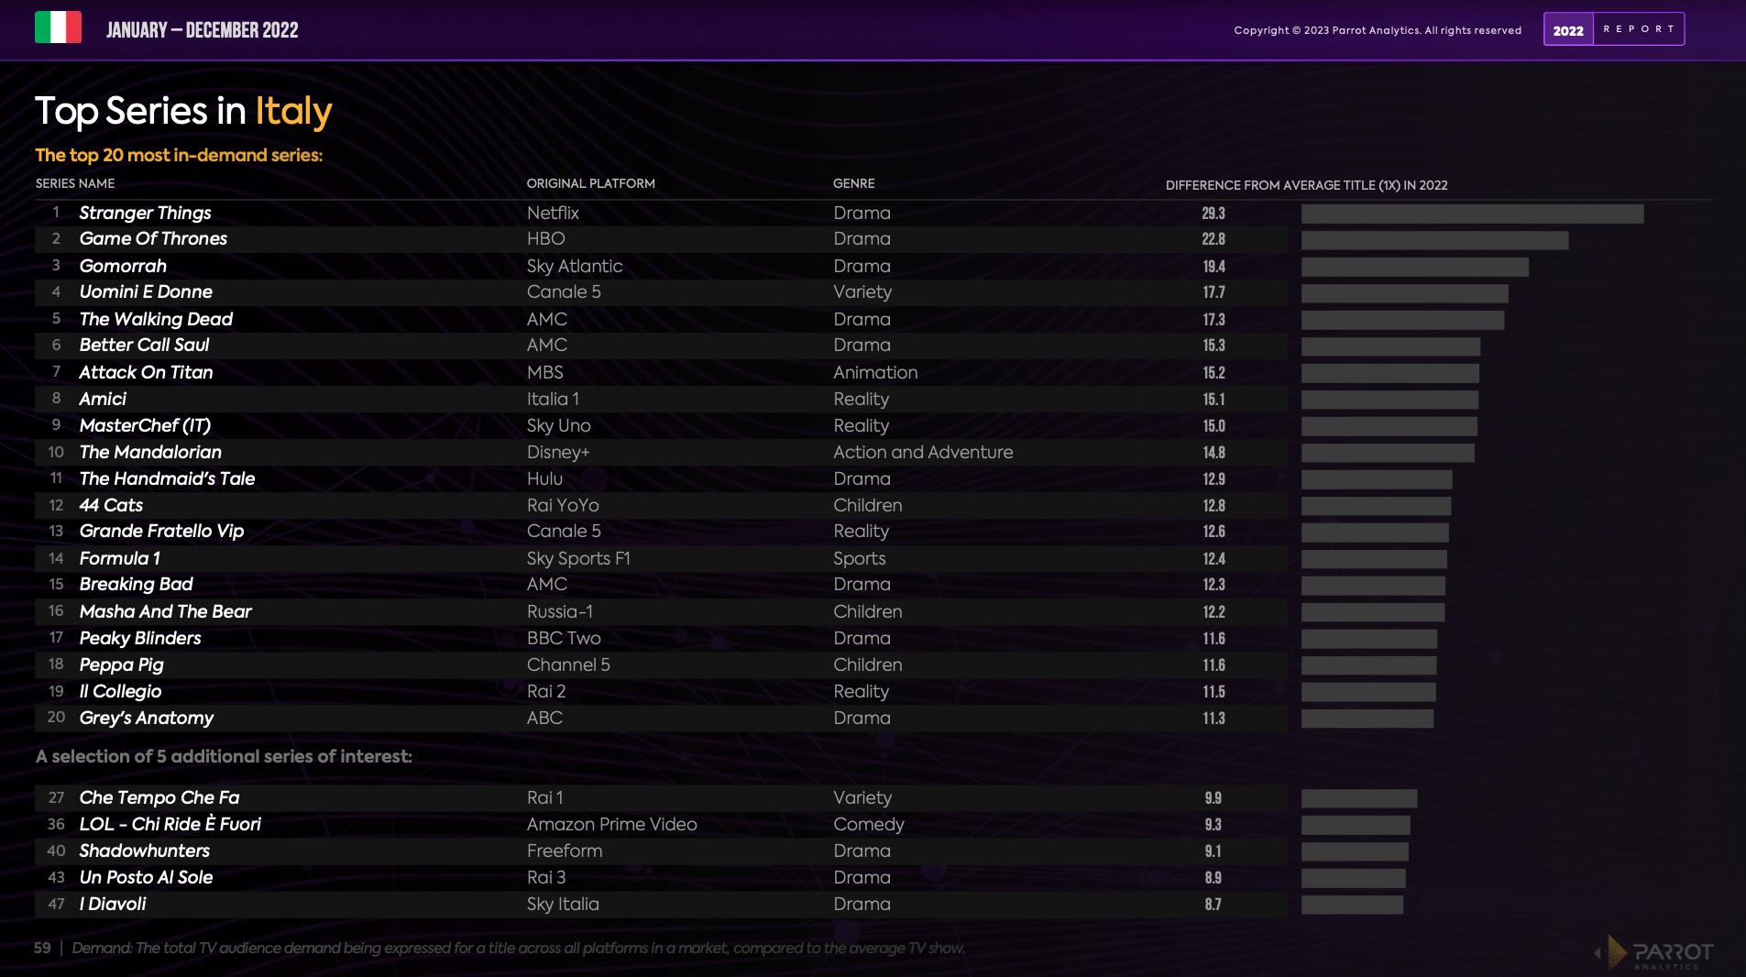Click the I Diavoli series name

pyautogui.click(x=113, y=904)
